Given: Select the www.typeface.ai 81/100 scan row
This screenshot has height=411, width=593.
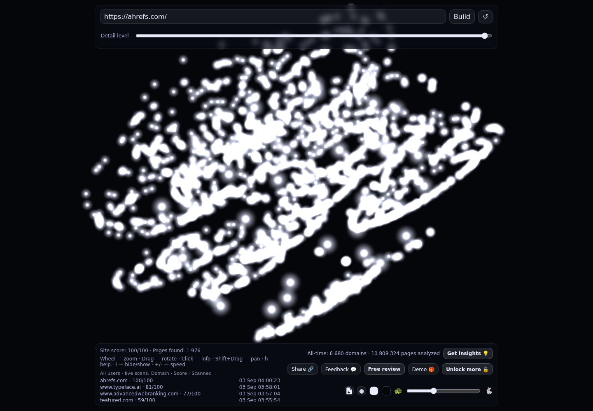Looking at the screenshot, I should coord(190,387).
